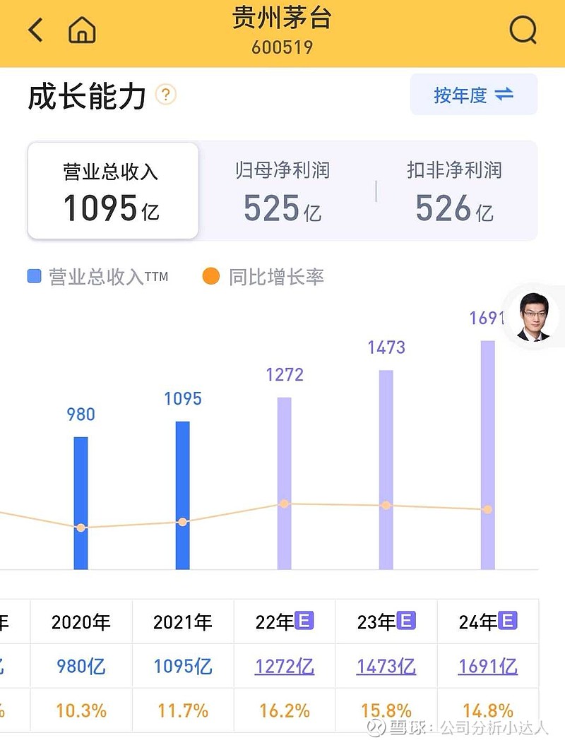
Task: Select the forecast bar labeled 1272
Action: [284, 483]
